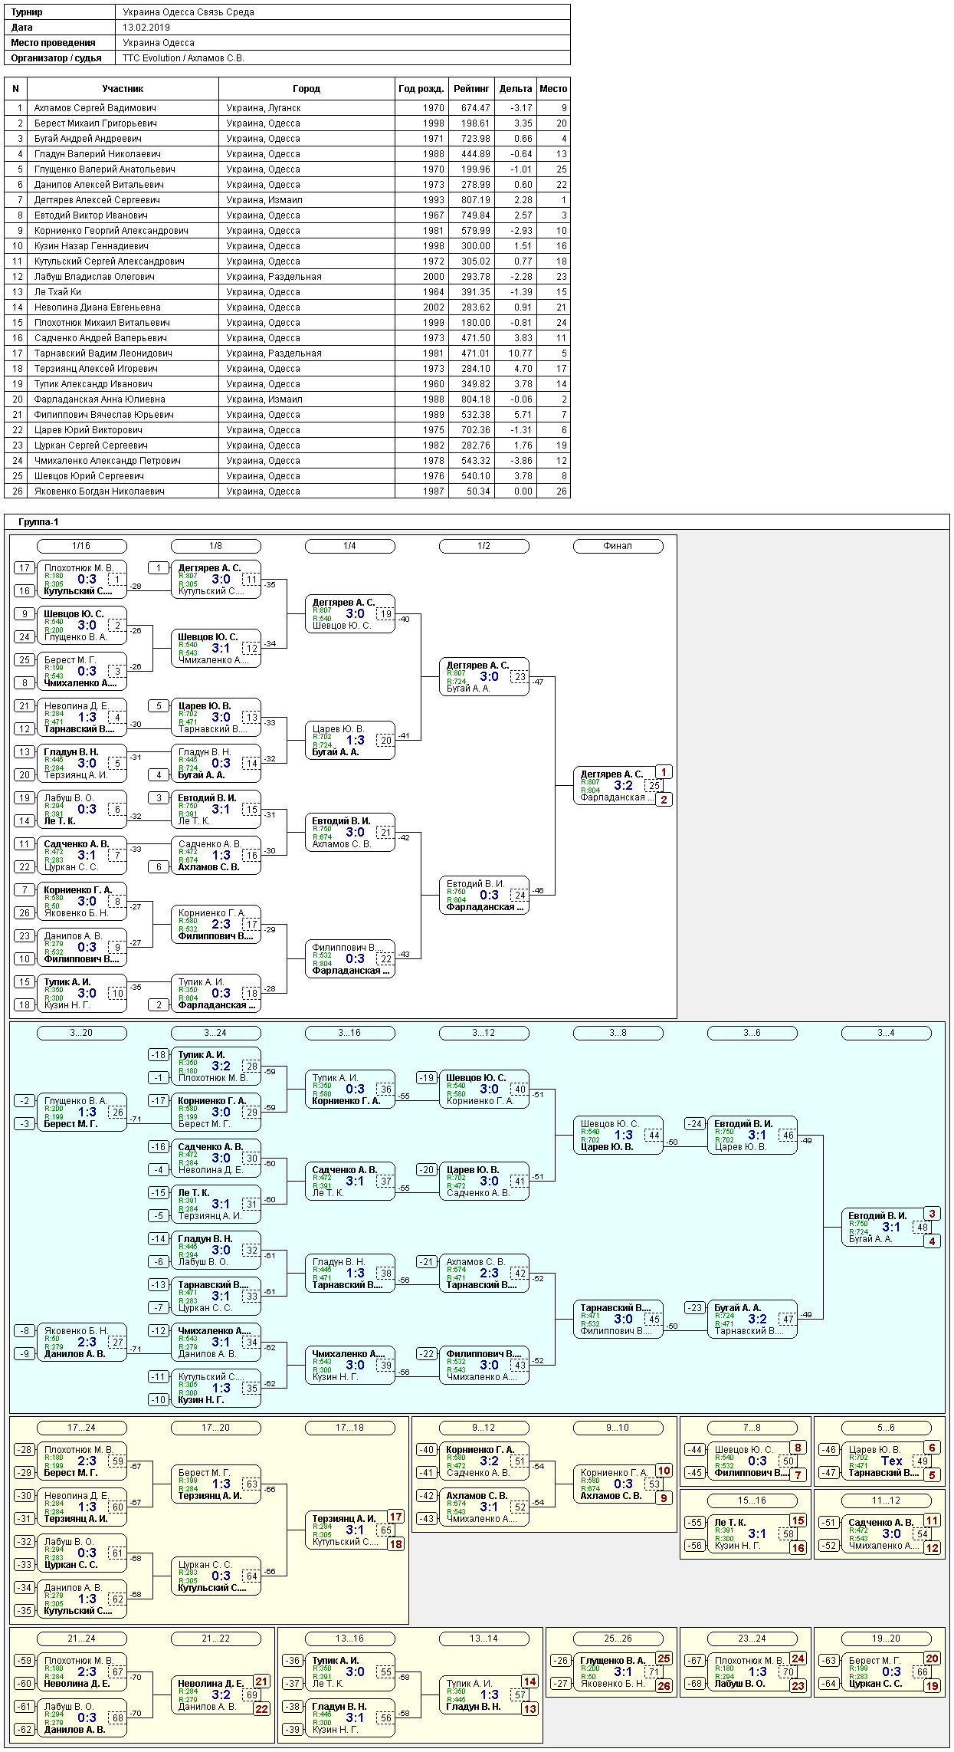Click seed number 17 for Плохотнюк

tap(25, 568)
